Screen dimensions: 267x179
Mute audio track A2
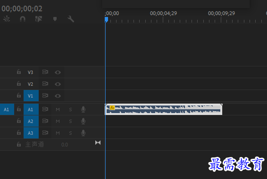click(58, 121)
